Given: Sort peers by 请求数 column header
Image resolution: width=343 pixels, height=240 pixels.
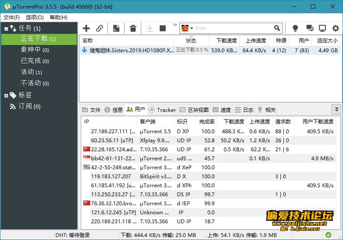Looking at the screenshot, I should [283, 121].
